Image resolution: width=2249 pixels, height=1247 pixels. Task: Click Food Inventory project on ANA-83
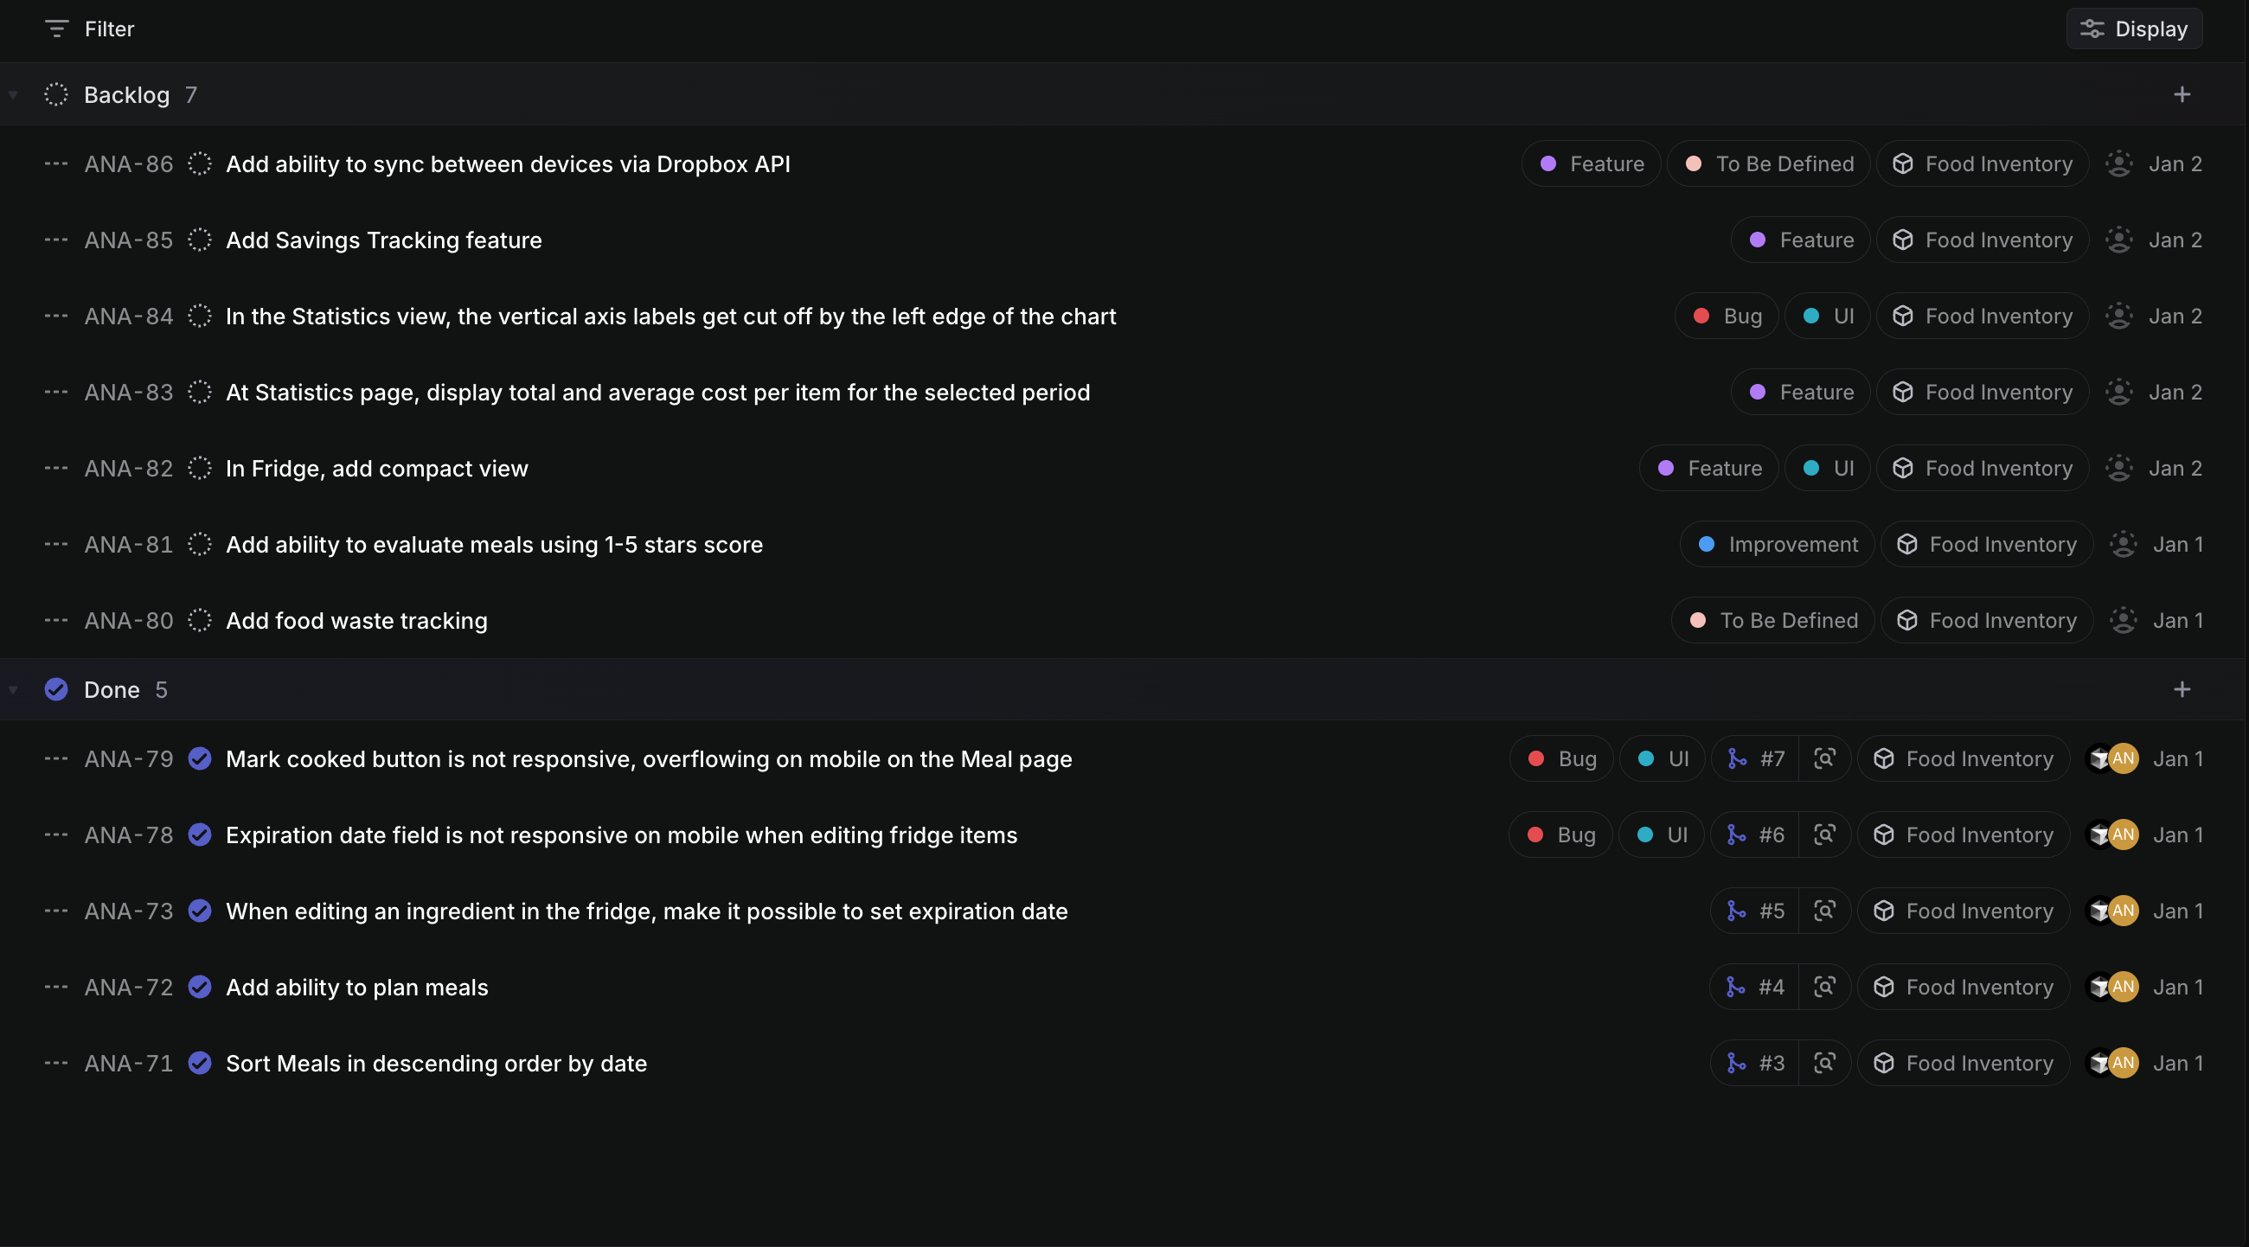tap(1982, 393)
